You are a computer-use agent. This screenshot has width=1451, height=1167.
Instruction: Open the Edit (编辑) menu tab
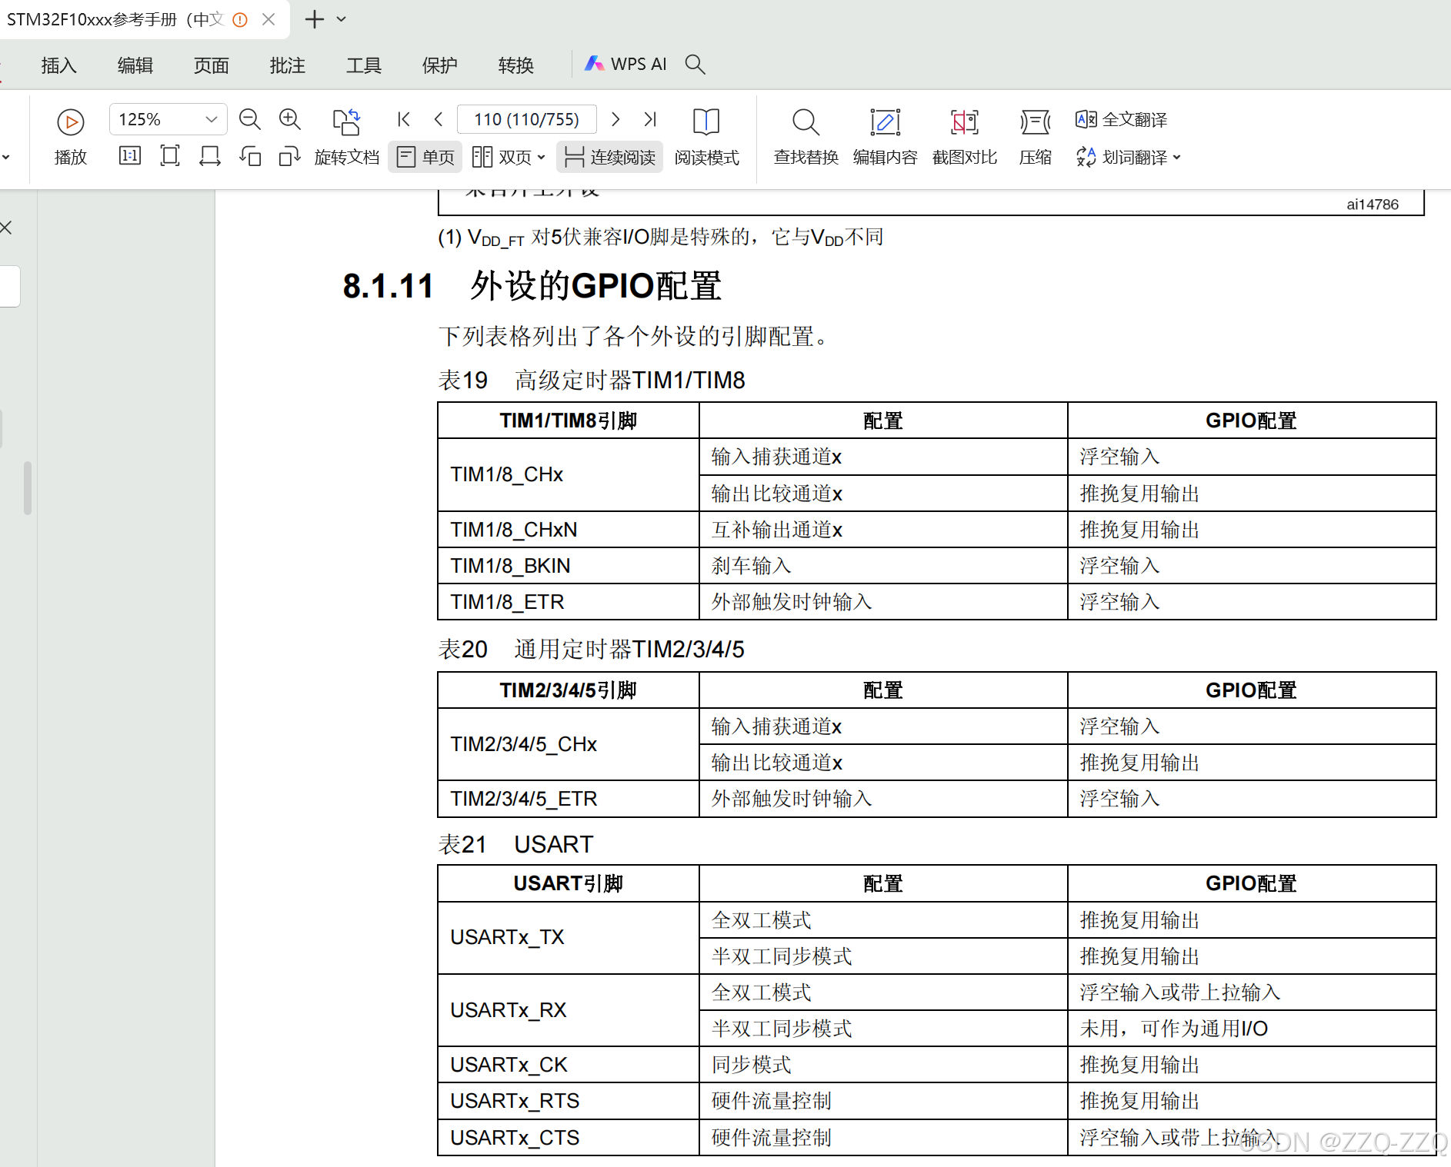tap(135, 65)
